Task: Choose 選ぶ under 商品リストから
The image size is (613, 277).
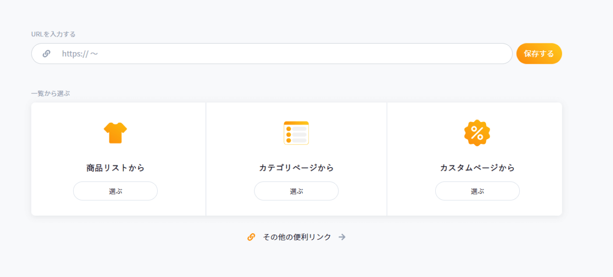Action: pyautogui.click(x=115, y=191)
